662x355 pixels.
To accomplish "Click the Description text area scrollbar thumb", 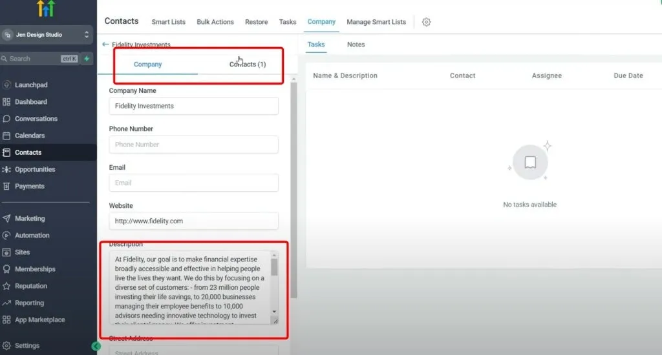I will click(274, 267).
